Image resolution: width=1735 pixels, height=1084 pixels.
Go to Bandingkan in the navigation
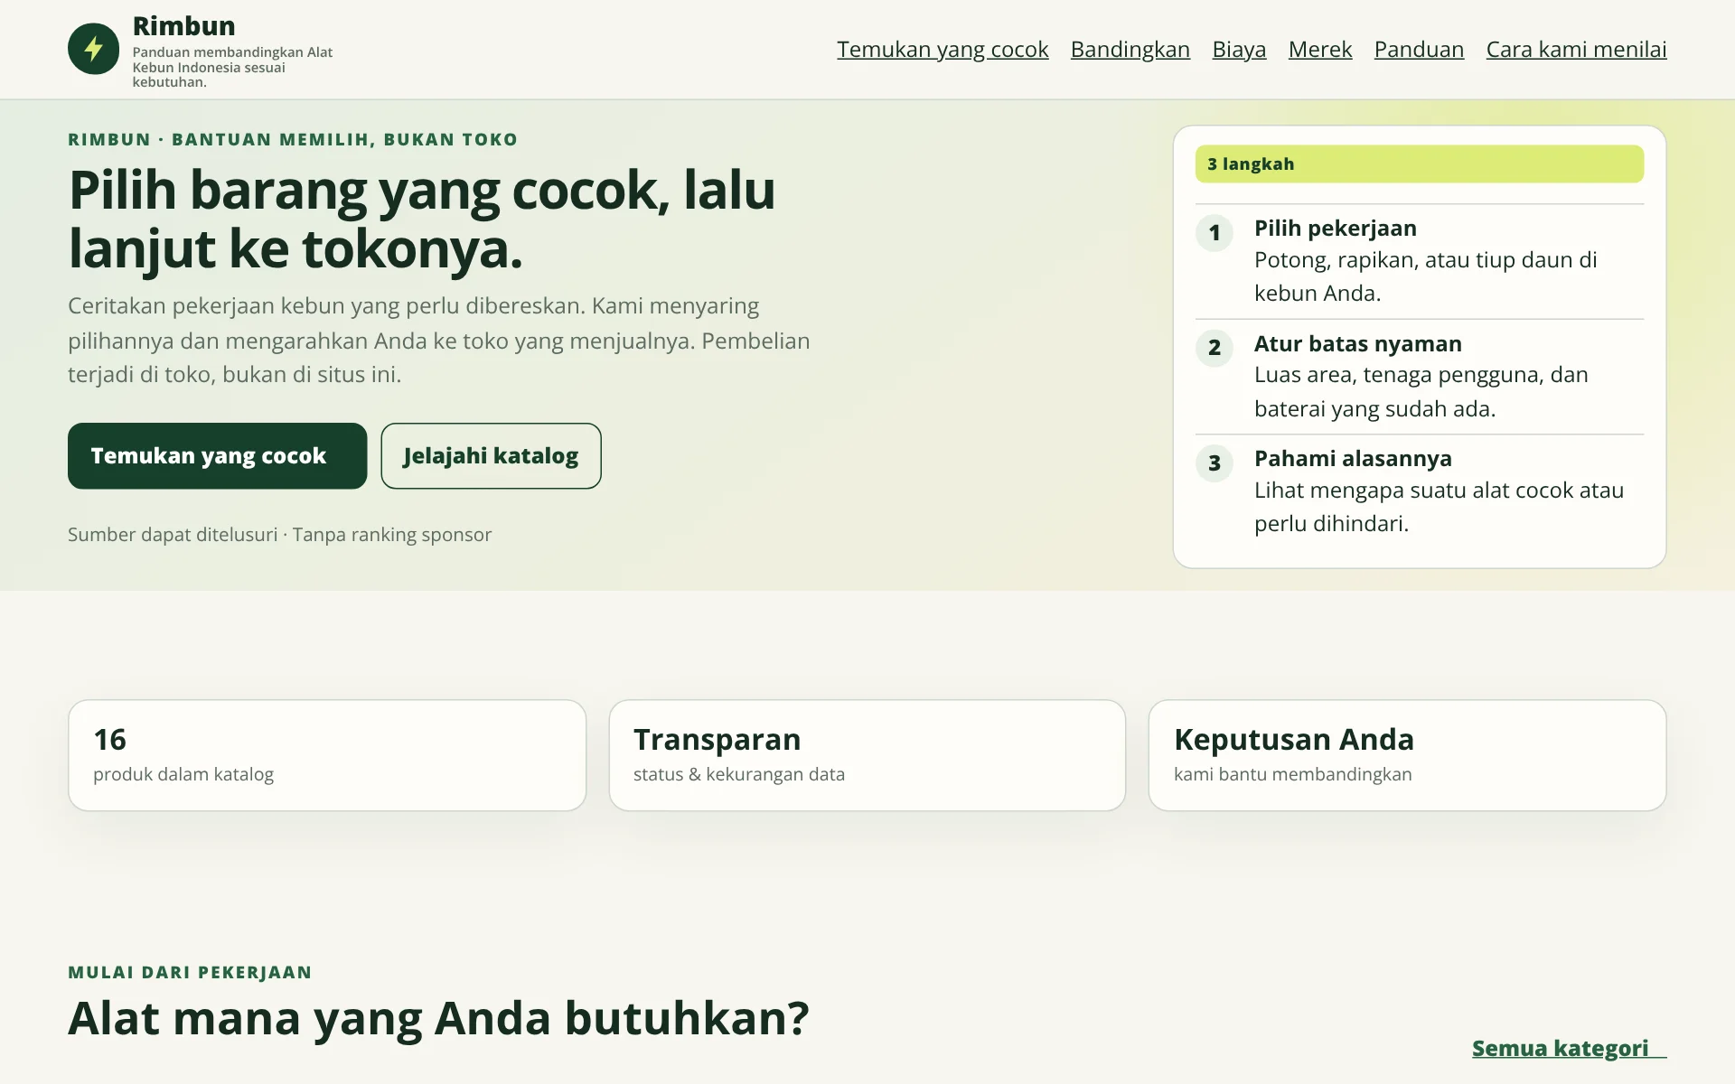pos(1130,49)
